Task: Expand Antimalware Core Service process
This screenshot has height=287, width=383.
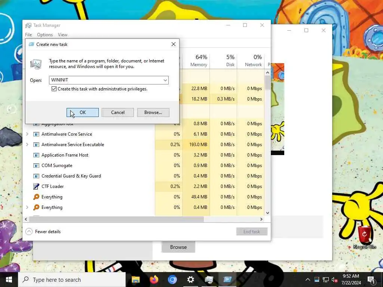Action: 27,134
